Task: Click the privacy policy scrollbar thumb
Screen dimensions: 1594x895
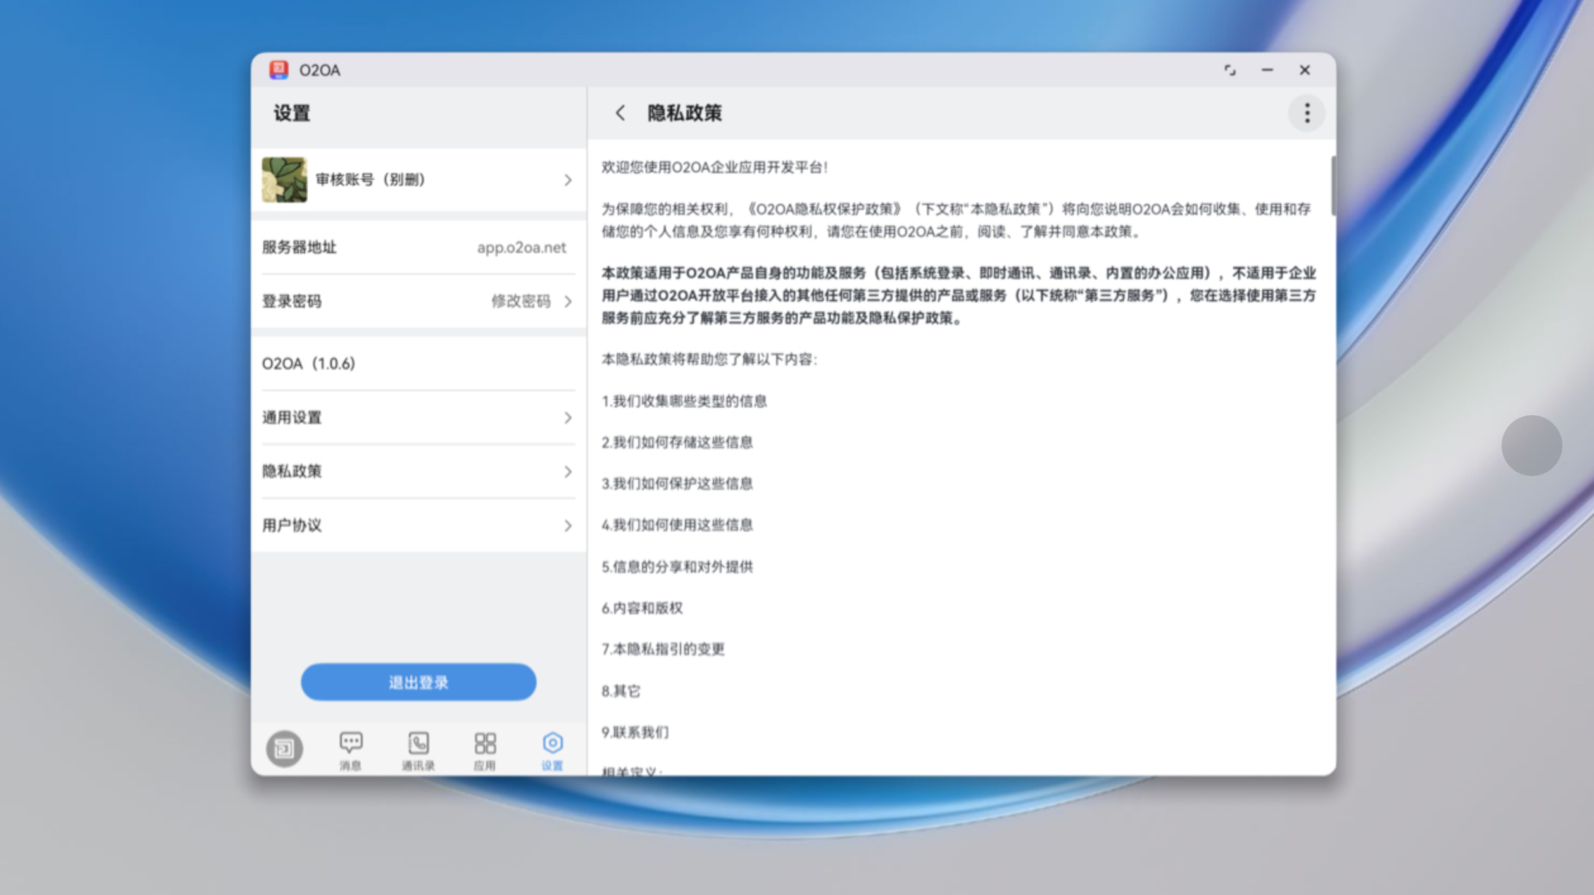Action: coord(1333,185)
